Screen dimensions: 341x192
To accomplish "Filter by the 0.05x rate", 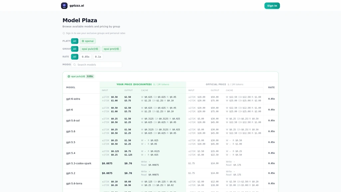I will pos(86,57).
